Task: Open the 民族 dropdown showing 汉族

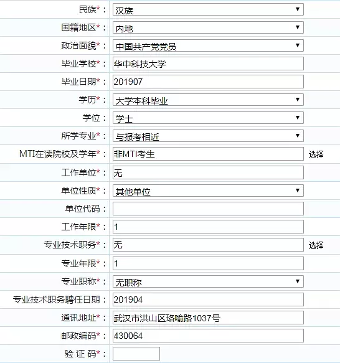Action: click(208, 9)
